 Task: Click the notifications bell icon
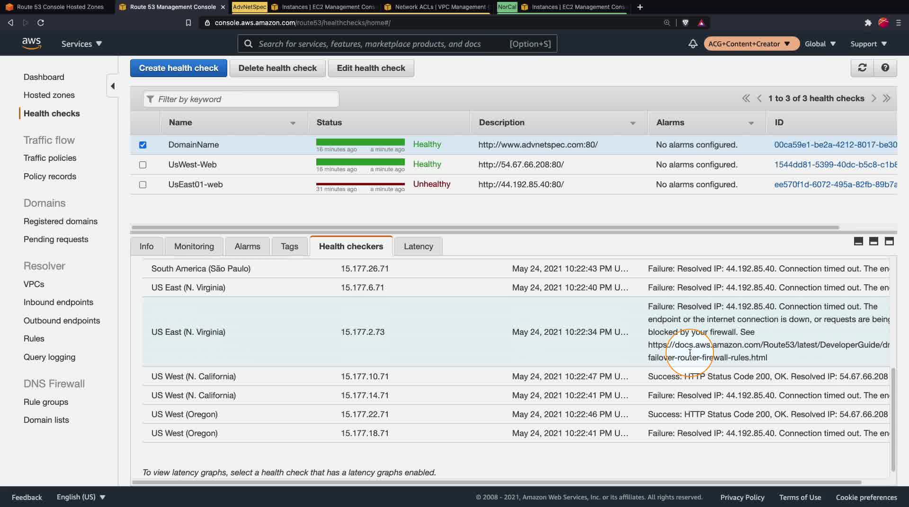click(x=693, y=44)
